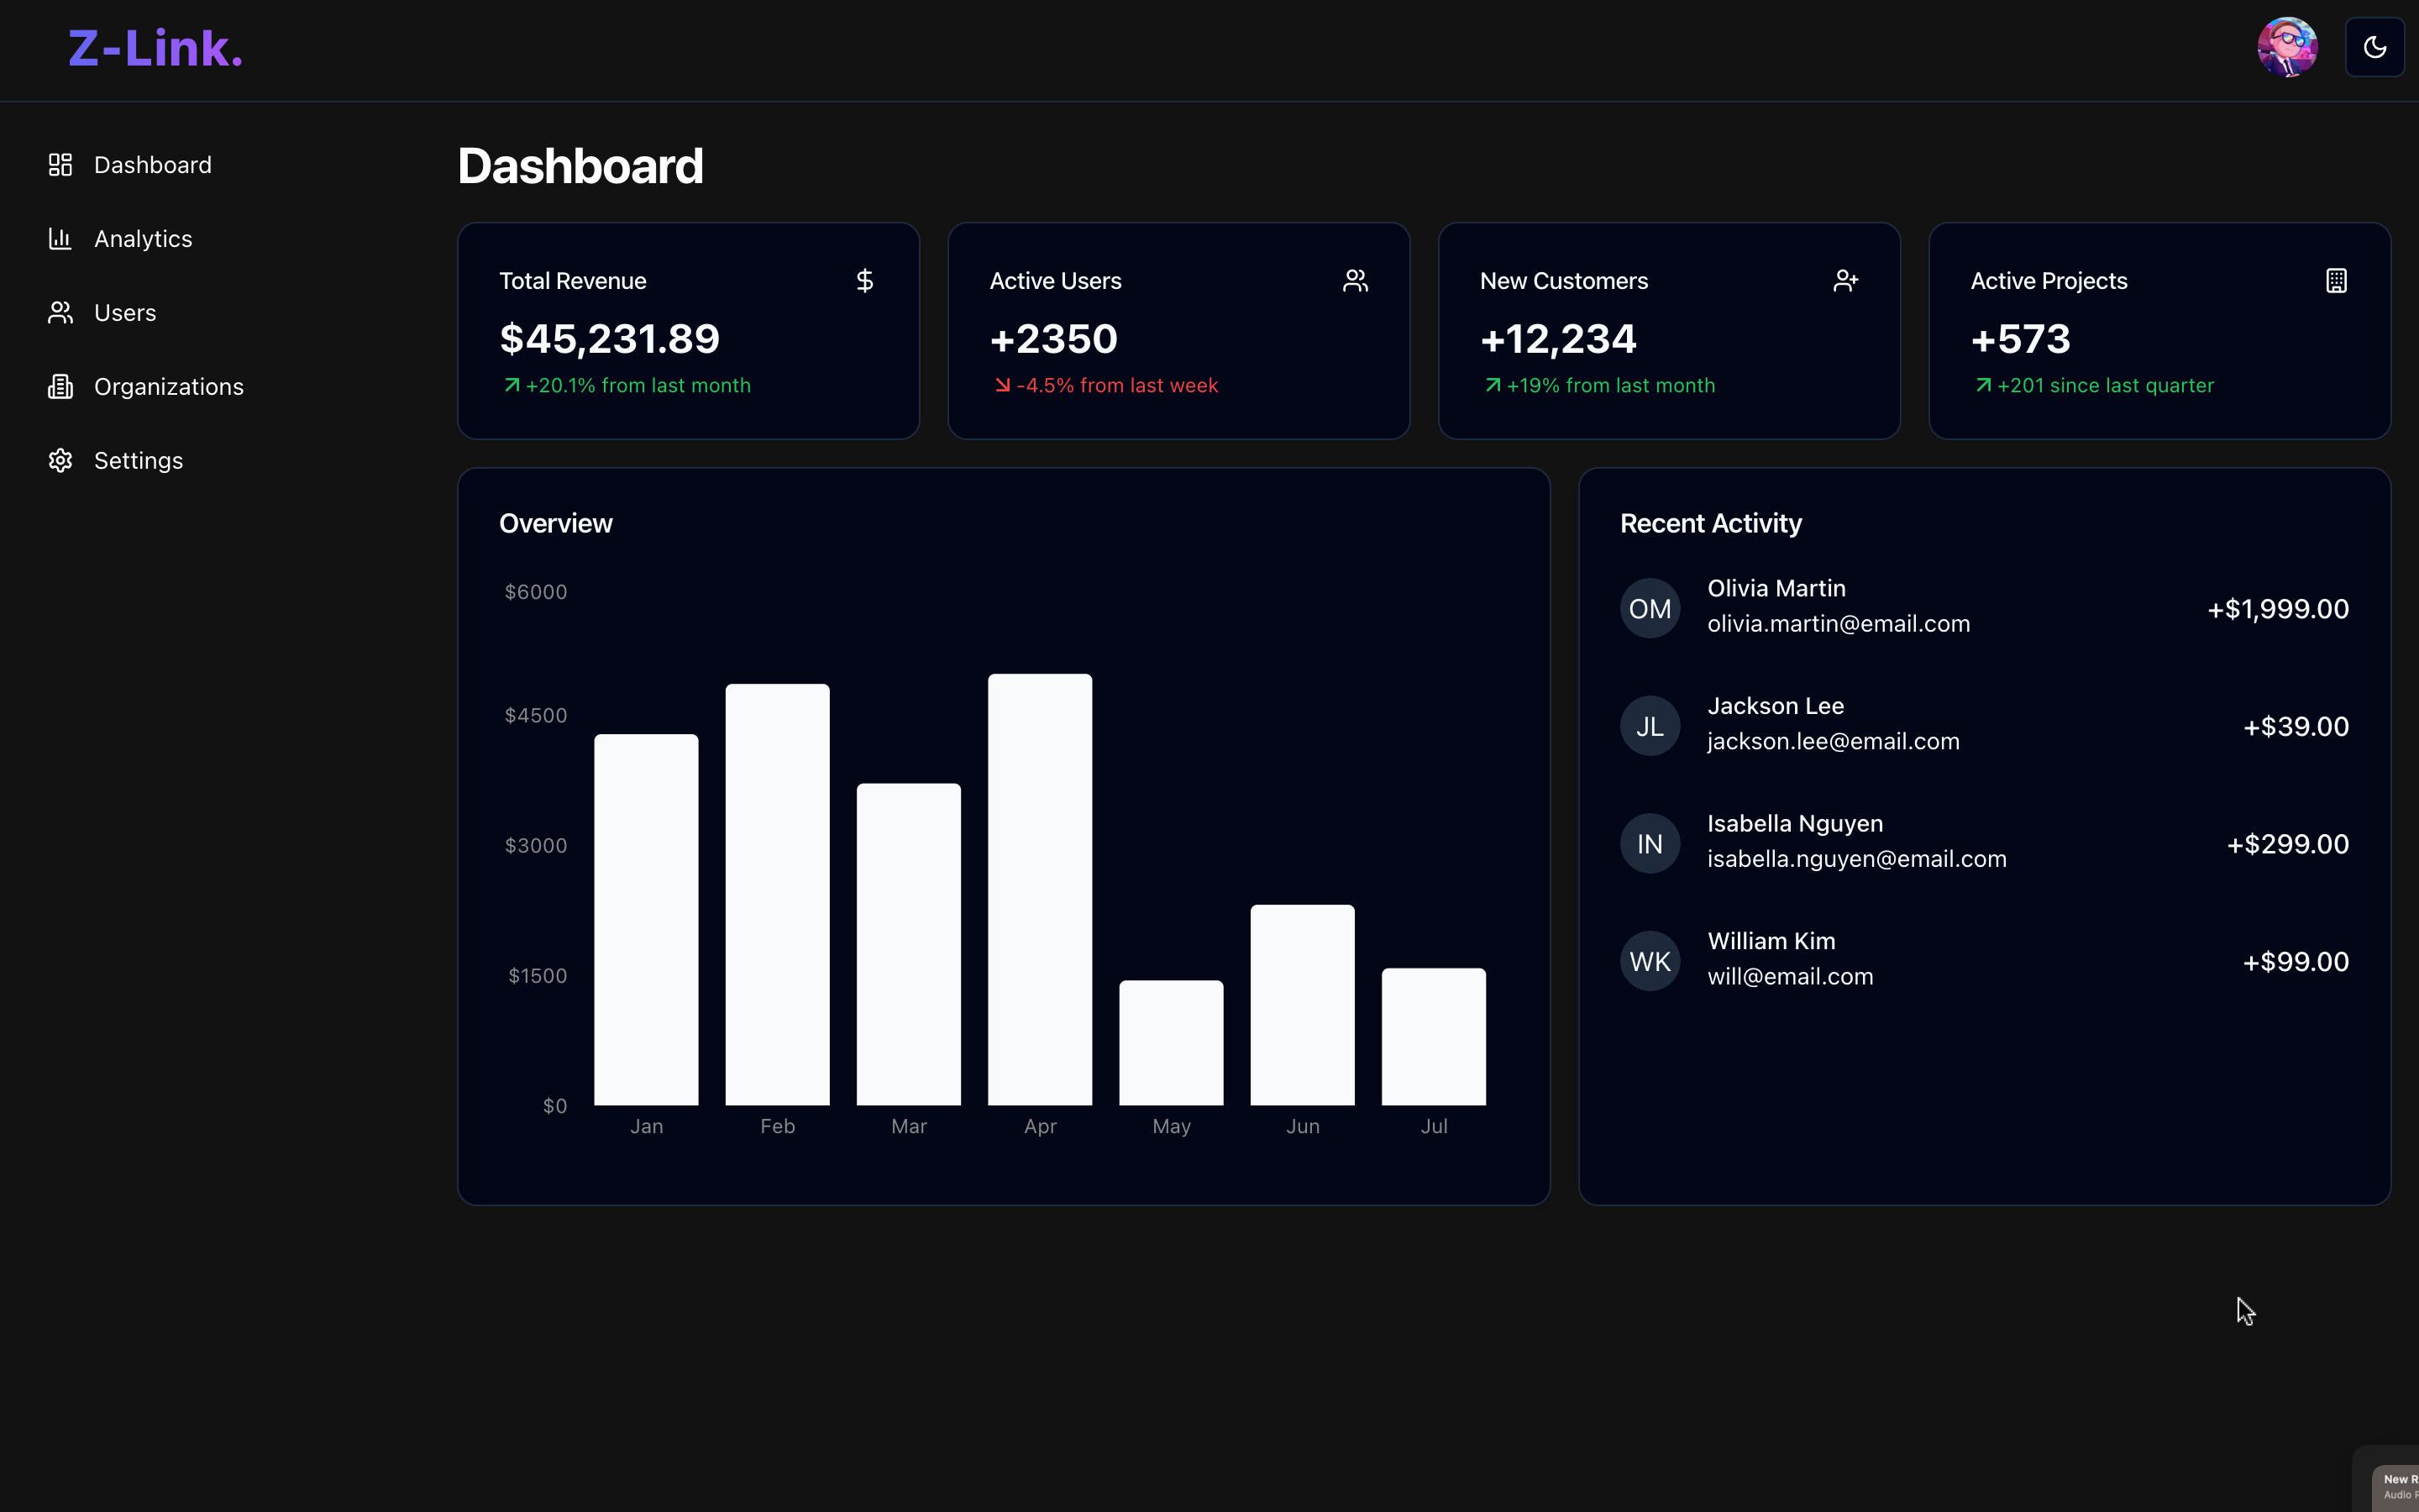Toggle dark mode with moon button
2419x1512 pixels.
click(2374, 47)
